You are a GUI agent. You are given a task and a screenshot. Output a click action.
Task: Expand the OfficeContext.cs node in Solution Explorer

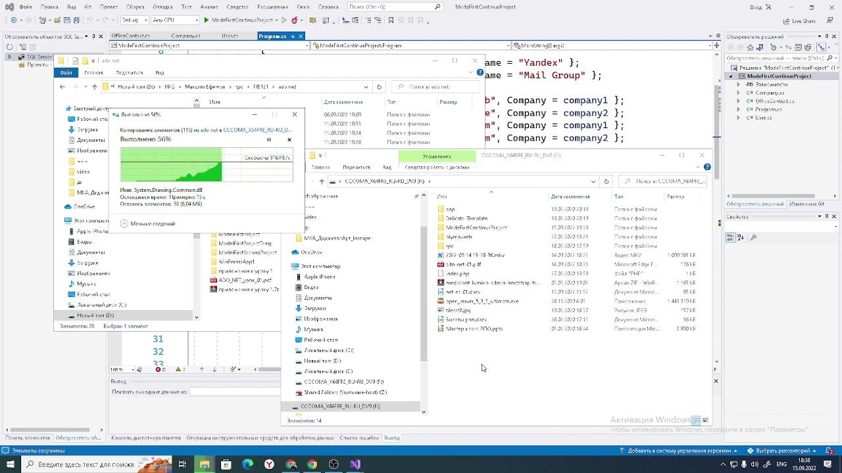[739, 101]
